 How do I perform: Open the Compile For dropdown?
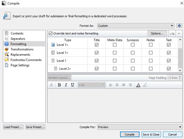pyautogui.click(x=140, y=127)
